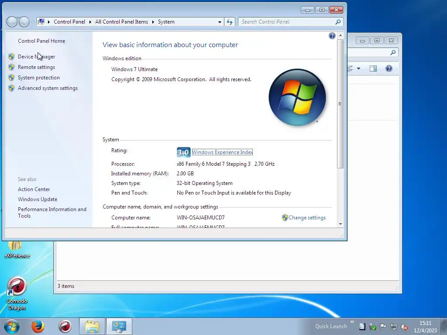Click the Quick Launch toolbar label
The width and height of the screenshot is (447, 335).
pyautogui.click(x=331, y=326)
